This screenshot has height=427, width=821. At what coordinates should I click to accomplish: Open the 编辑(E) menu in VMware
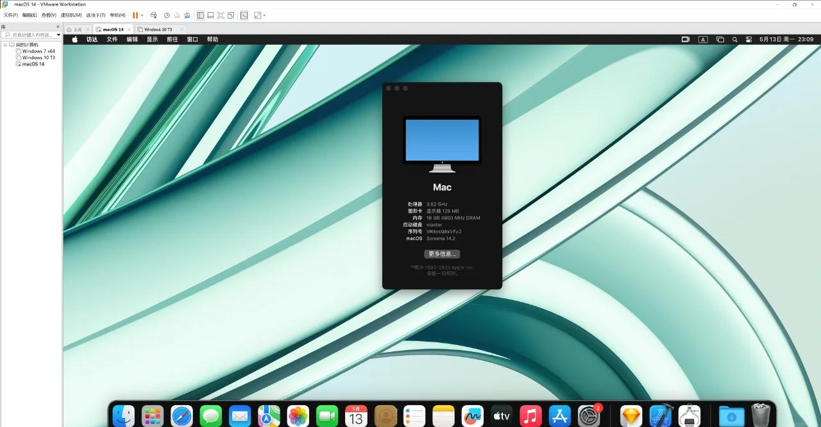(30, 15)
